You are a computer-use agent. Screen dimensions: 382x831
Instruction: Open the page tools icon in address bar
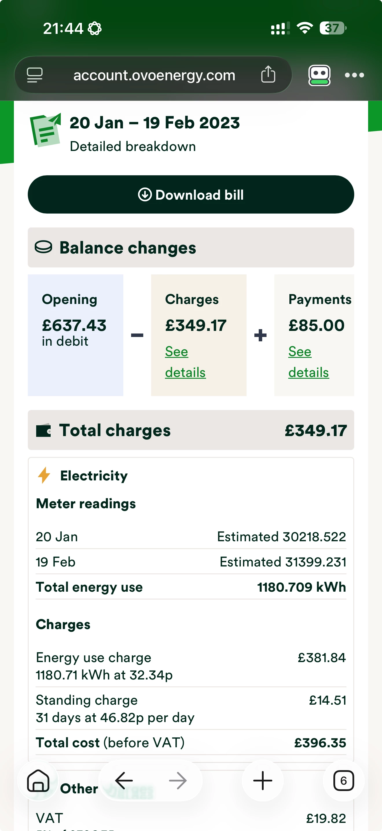coord(34,75)
